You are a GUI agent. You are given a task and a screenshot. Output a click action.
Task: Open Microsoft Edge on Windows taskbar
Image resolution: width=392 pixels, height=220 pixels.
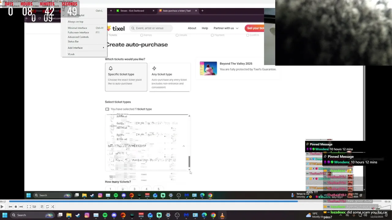tap(204, 215)
